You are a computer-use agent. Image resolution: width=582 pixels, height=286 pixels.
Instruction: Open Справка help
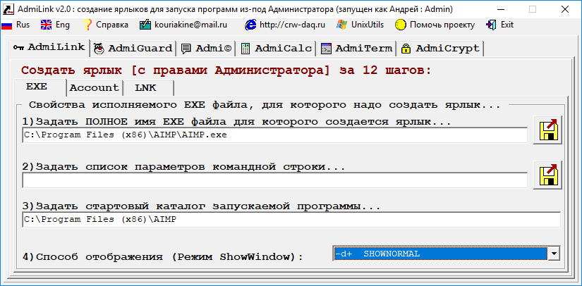pos(105,25)
